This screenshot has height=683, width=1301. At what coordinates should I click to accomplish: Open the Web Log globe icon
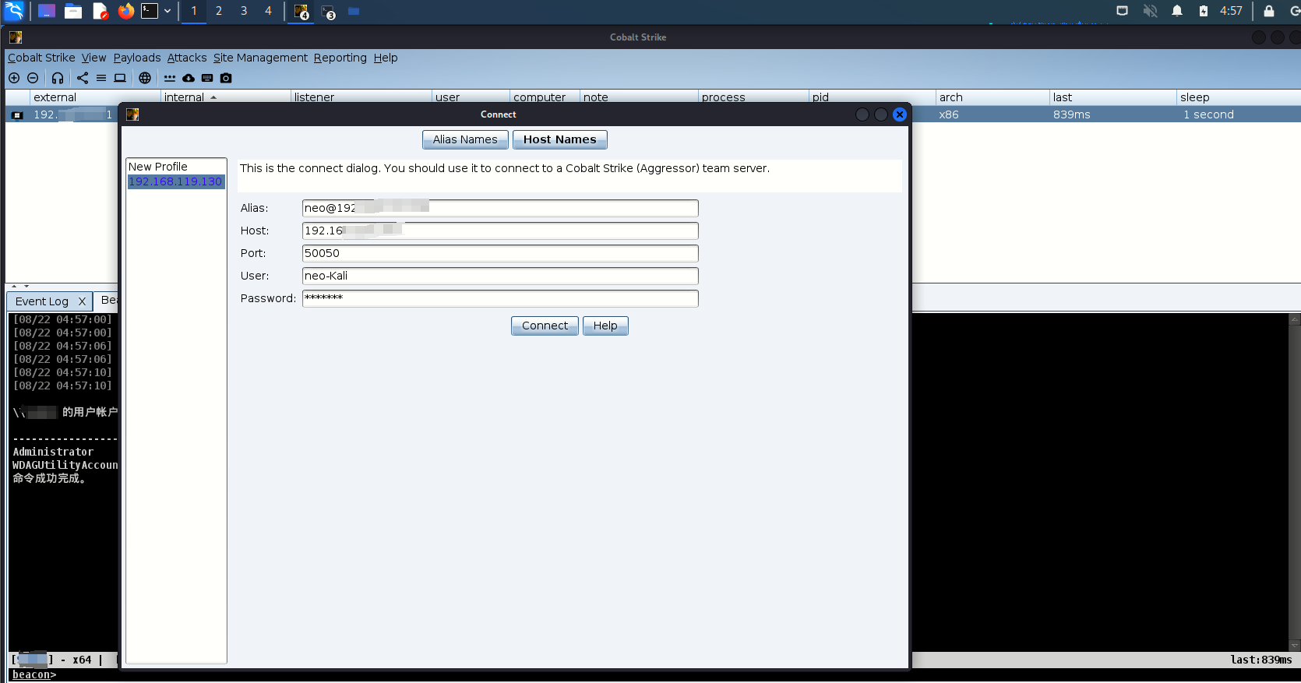point(145,78)
